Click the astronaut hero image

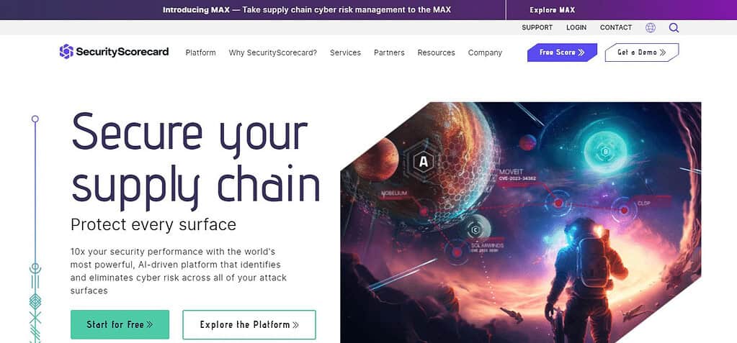pos(521,222)
